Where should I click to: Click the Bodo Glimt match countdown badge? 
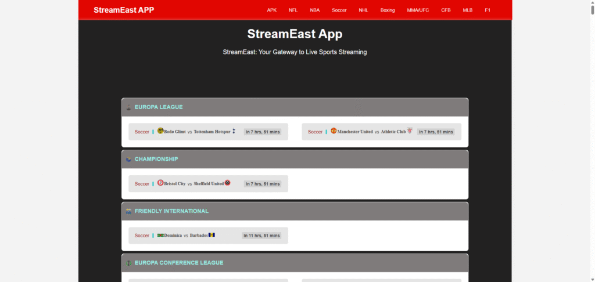point(263,132)
